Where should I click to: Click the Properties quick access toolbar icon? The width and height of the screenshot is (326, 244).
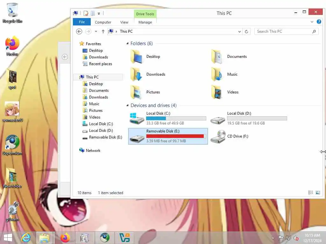click(x=86, y=13)
